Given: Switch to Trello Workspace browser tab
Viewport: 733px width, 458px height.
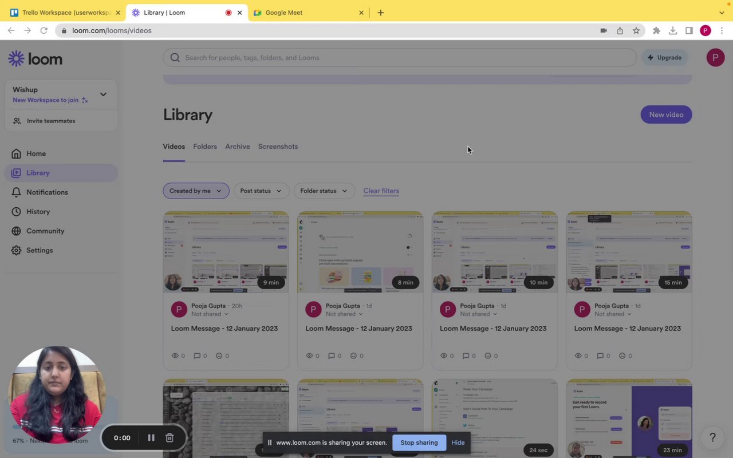Looking at the screenshot, I should 66,13.
